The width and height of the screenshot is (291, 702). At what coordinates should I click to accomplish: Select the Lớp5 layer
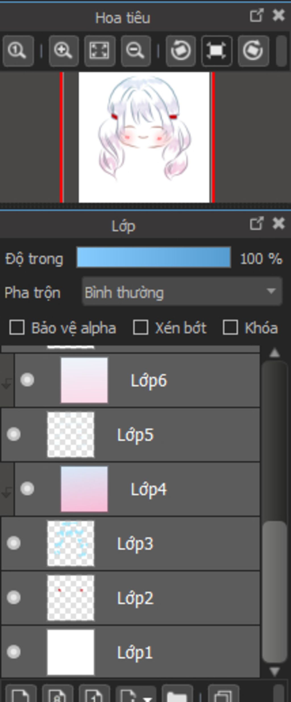(130, 434)
